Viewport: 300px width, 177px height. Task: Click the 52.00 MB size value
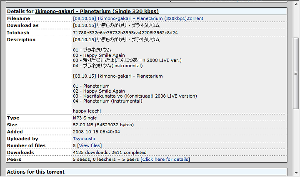click(103, 125)
